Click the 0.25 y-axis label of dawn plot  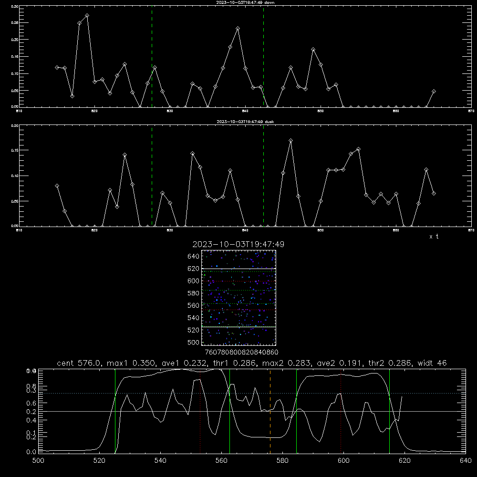pyautogui.click(x=15, y=23)
